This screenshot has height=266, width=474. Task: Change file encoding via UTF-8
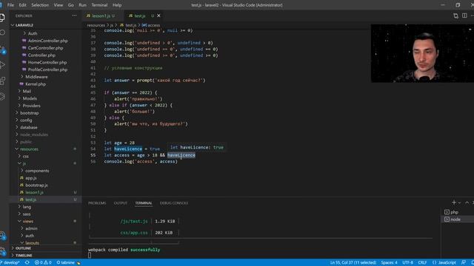408,262
